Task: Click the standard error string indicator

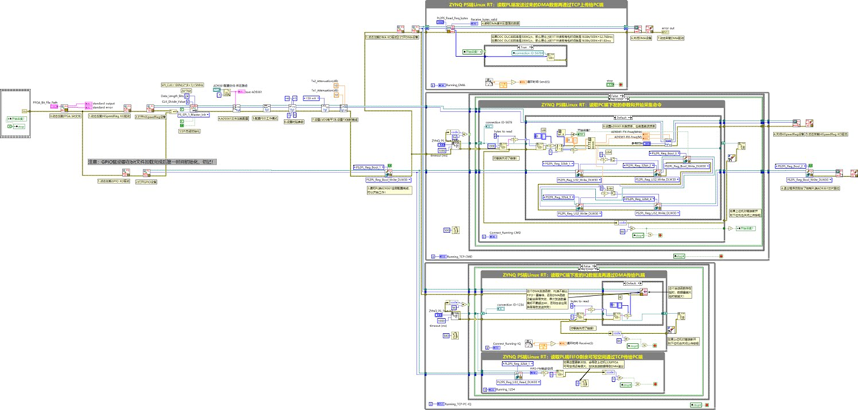Action: (x=89, y=108)
